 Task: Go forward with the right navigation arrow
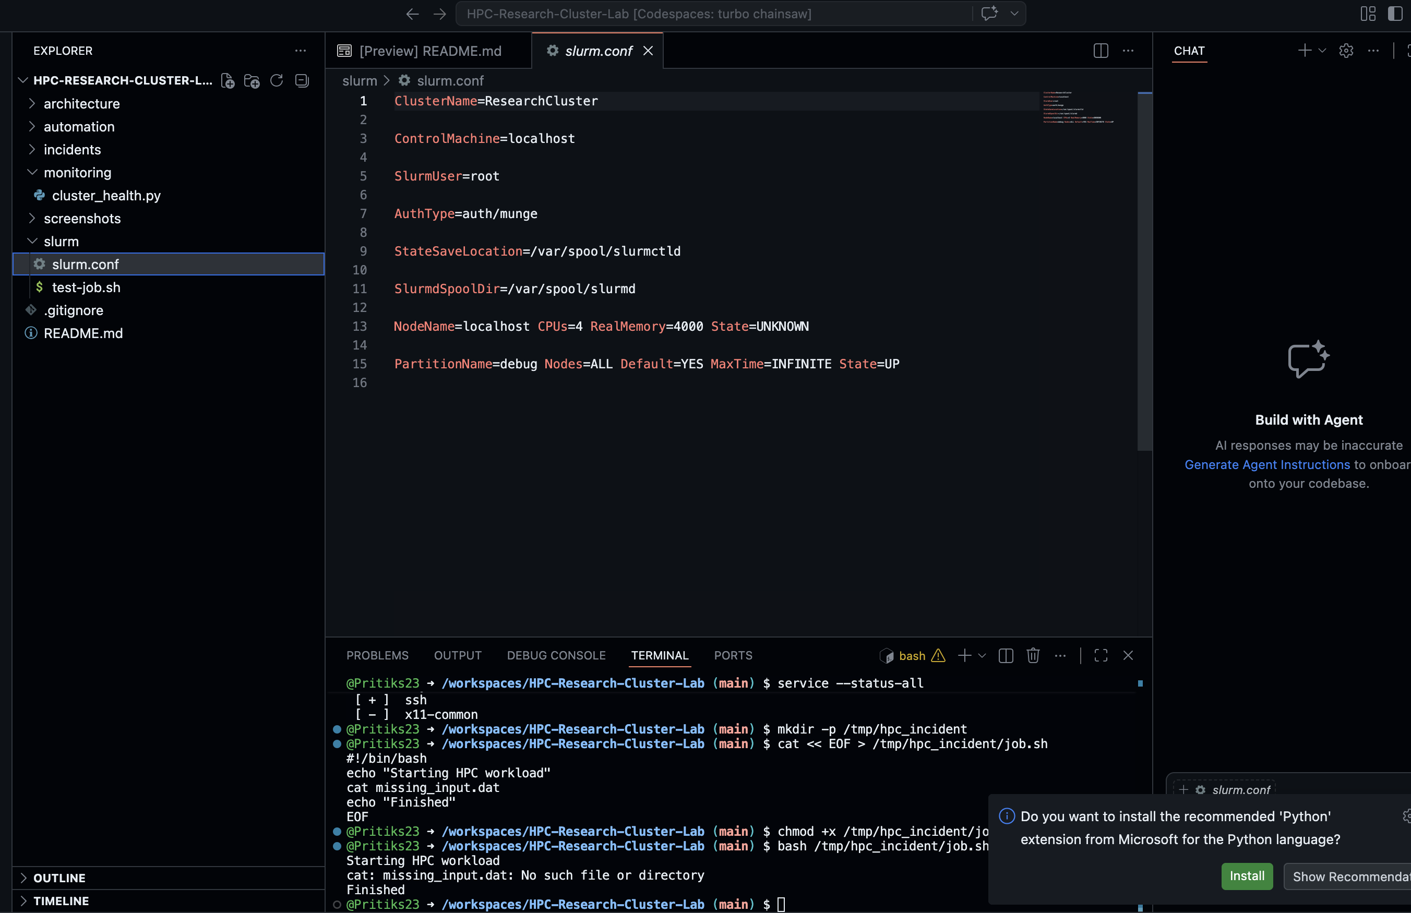439,14
